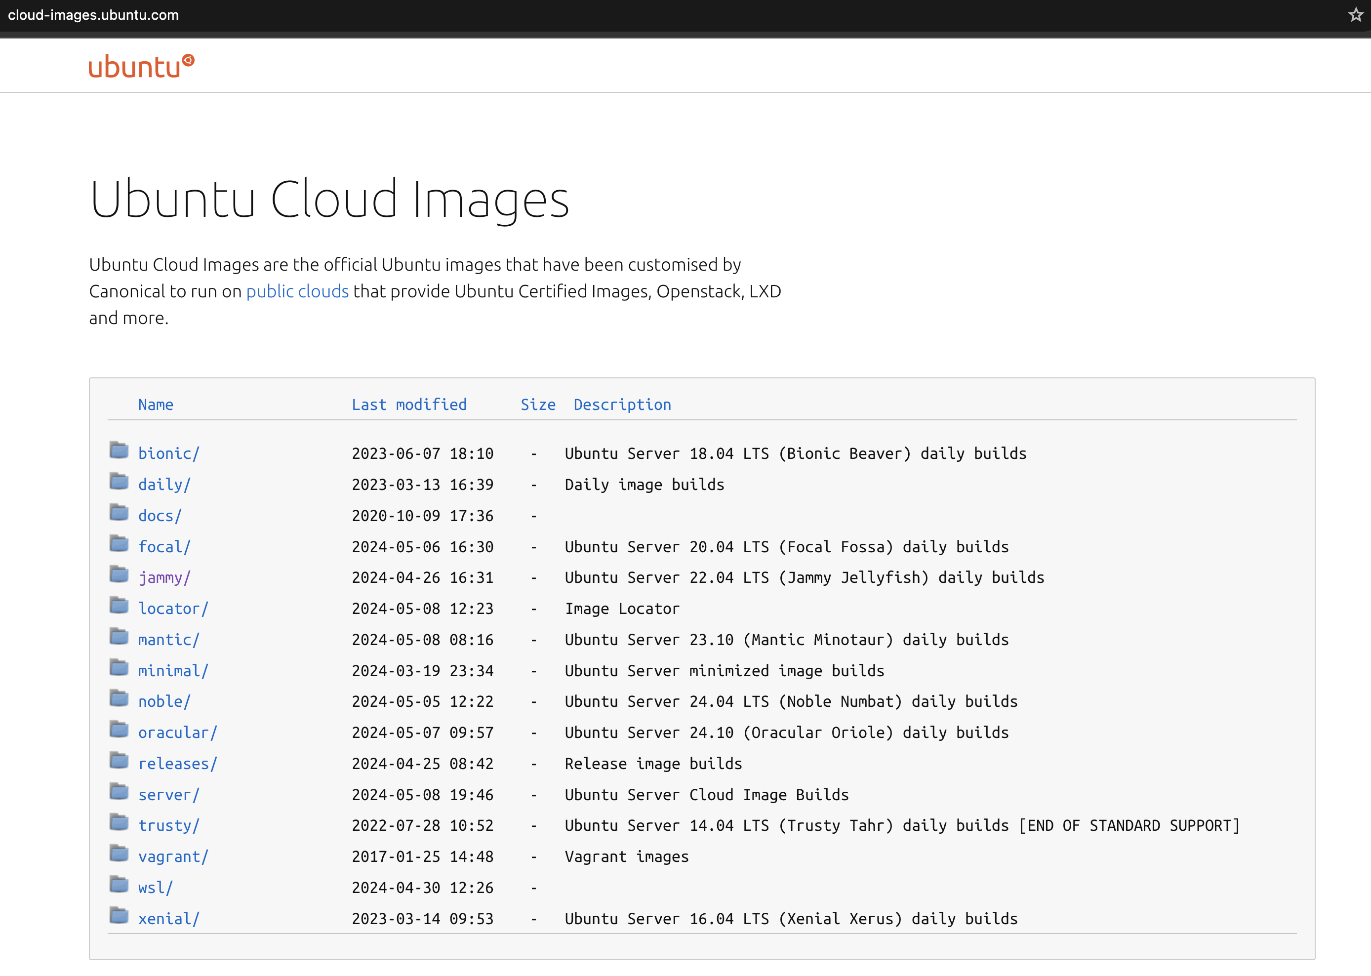
Task: Open the oracular/ directory link
Action: point(178,733)
